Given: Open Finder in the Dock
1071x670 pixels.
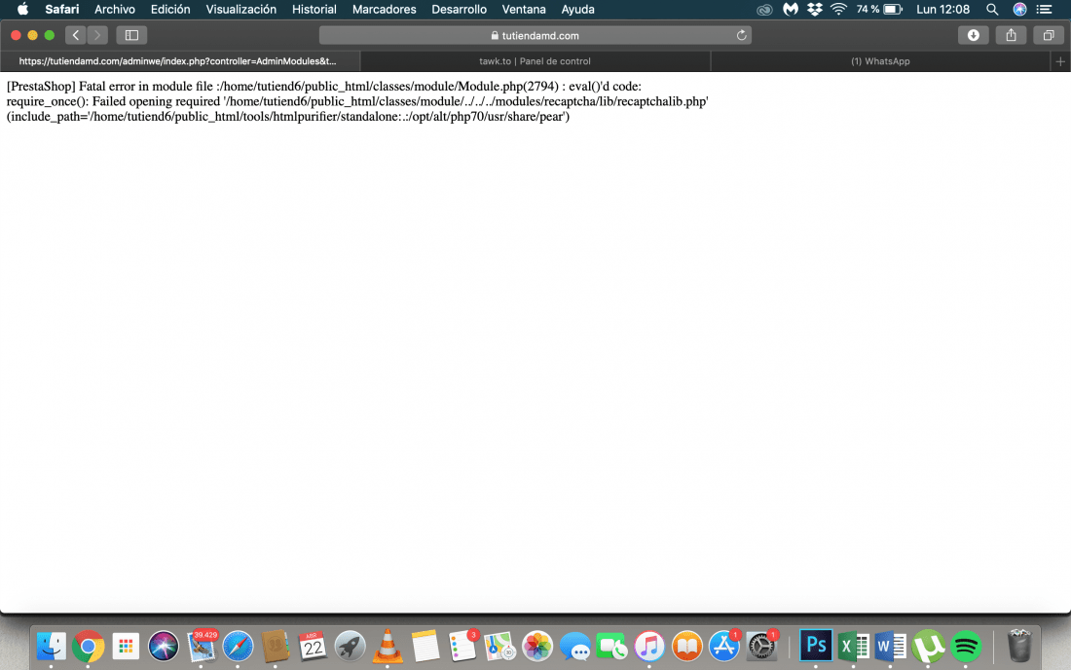Looking at the screenshot, I should coord(52,646).
